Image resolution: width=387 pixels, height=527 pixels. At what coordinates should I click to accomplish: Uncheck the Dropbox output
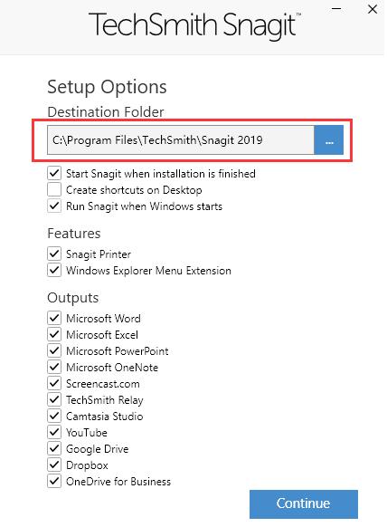pyautogui.click(x=54, y=465)
